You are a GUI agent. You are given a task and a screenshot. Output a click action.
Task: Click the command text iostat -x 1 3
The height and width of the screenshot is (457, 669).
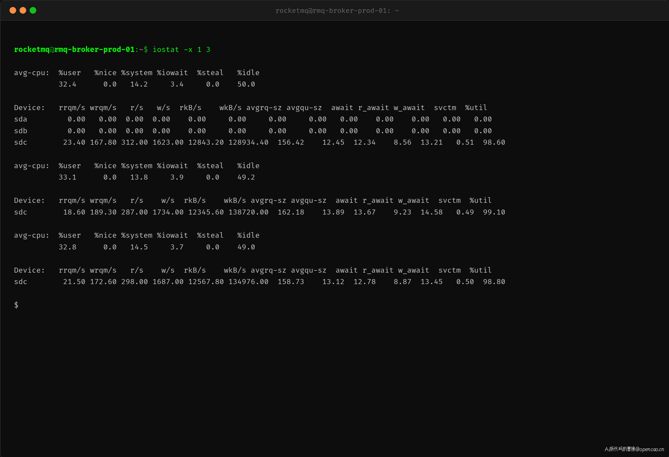point(181,49)
